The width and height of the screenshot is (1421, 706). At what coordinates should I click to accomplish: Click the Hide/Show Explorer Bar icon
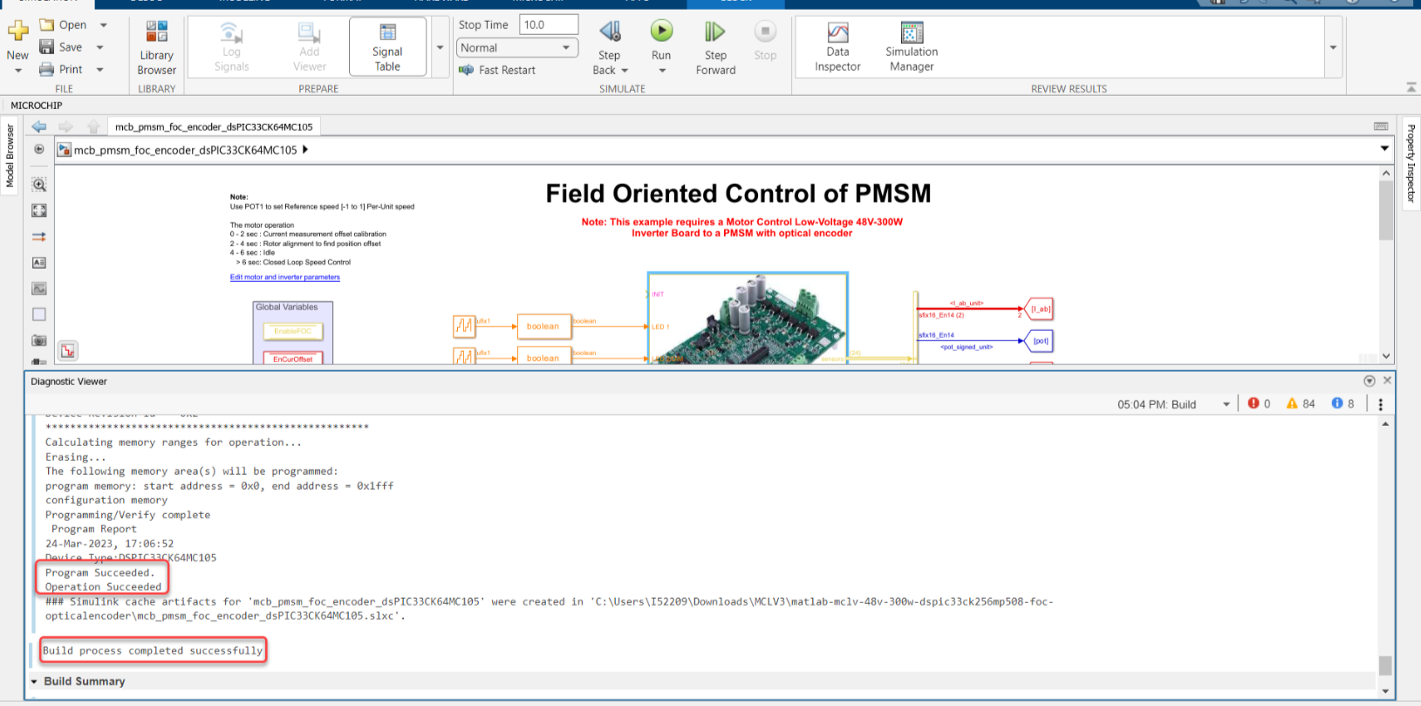pos(39,149)
